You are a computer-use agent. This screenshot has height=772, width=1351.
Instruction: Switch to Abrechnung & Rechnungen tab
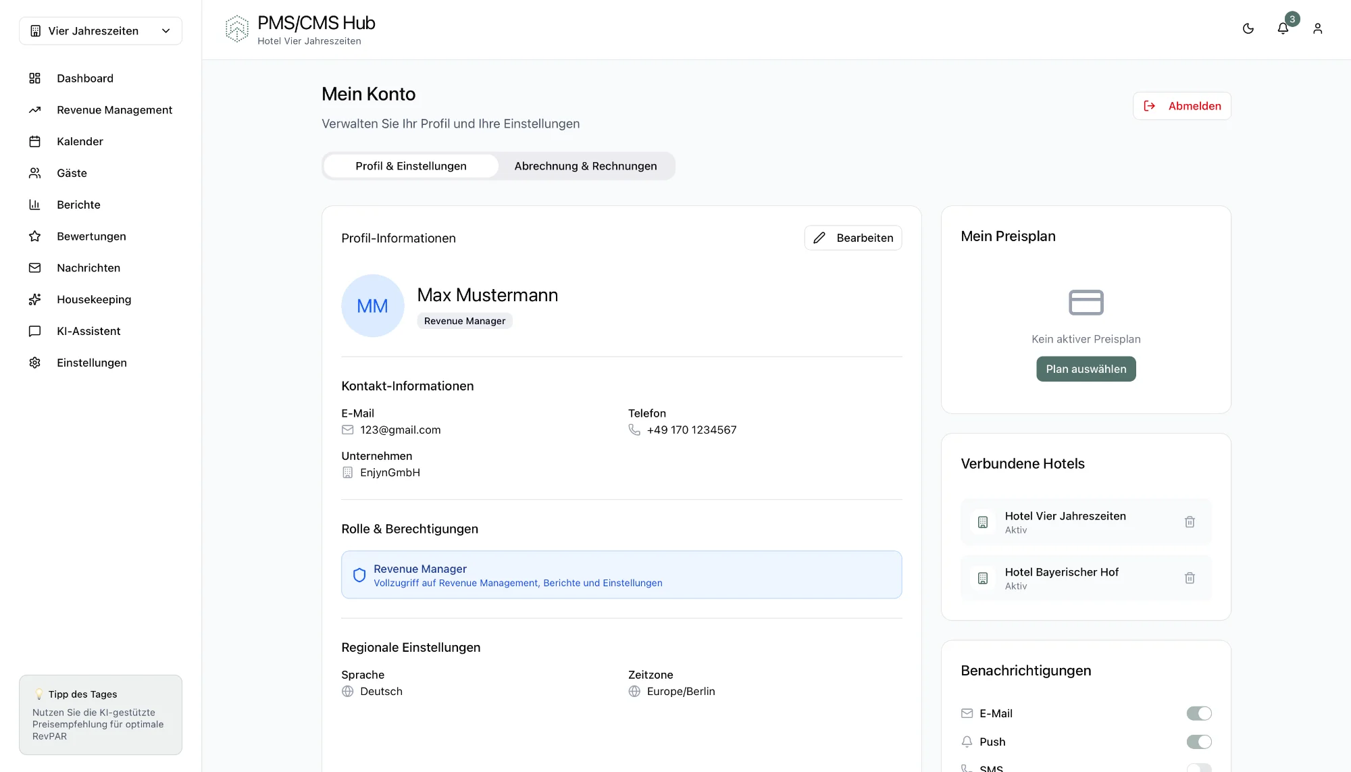pyautogui.click(x=585, y=166)
